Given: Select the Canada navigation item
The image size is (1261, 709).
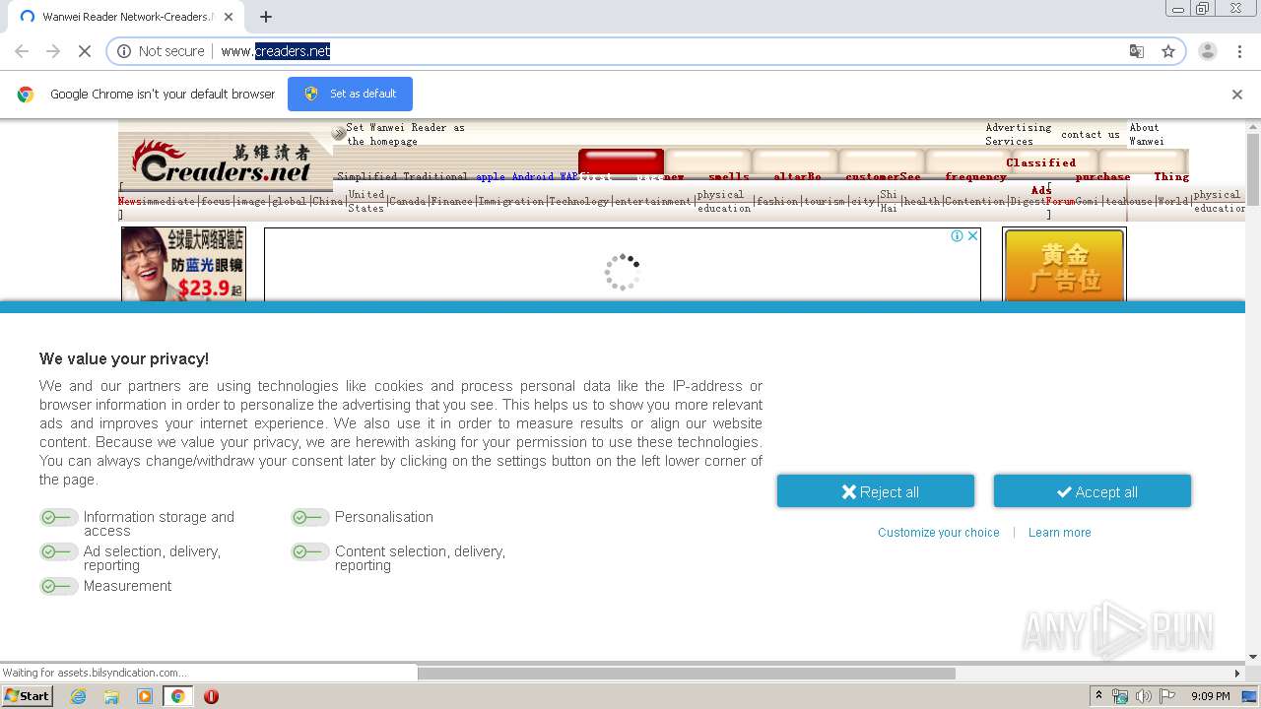Looking at the screenshot, I should [x=408, y=201].
